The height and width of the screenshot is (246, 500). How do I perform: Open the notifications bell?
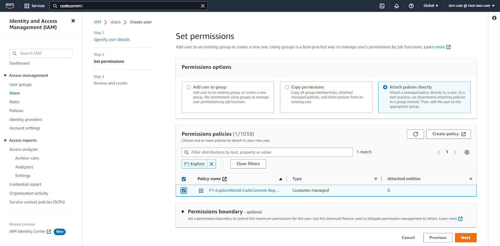tap(397, 6)
